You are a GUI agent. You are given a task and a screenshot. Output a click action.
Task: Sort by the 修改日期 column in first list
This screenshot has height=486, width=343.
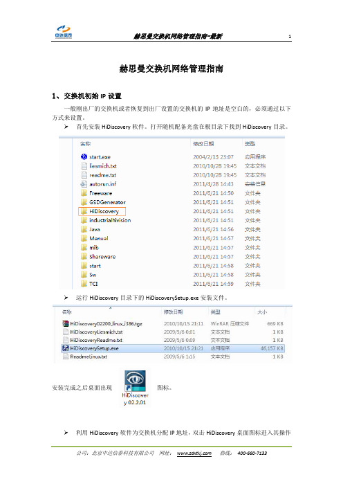coord(203,143)
